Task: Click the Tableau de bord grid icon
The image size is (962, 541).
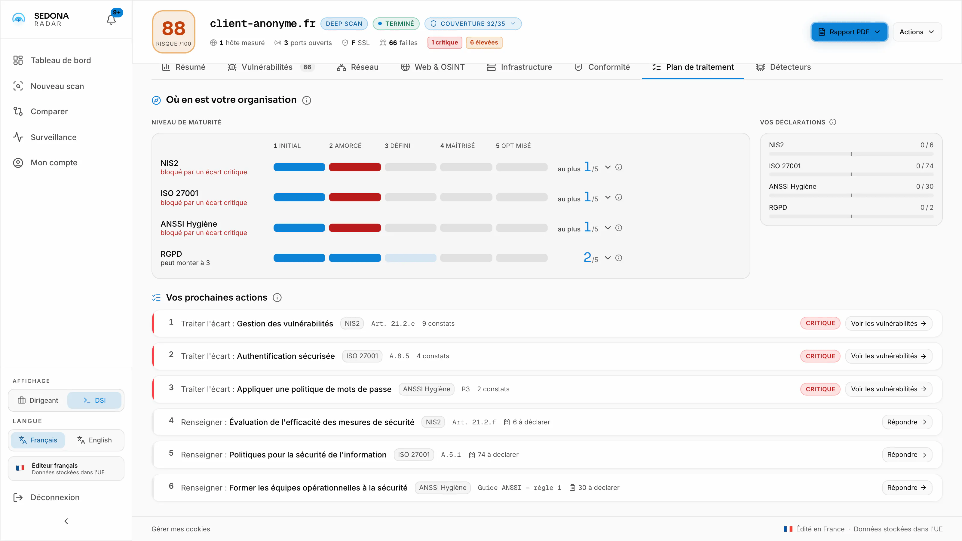Action: point(18,60)
